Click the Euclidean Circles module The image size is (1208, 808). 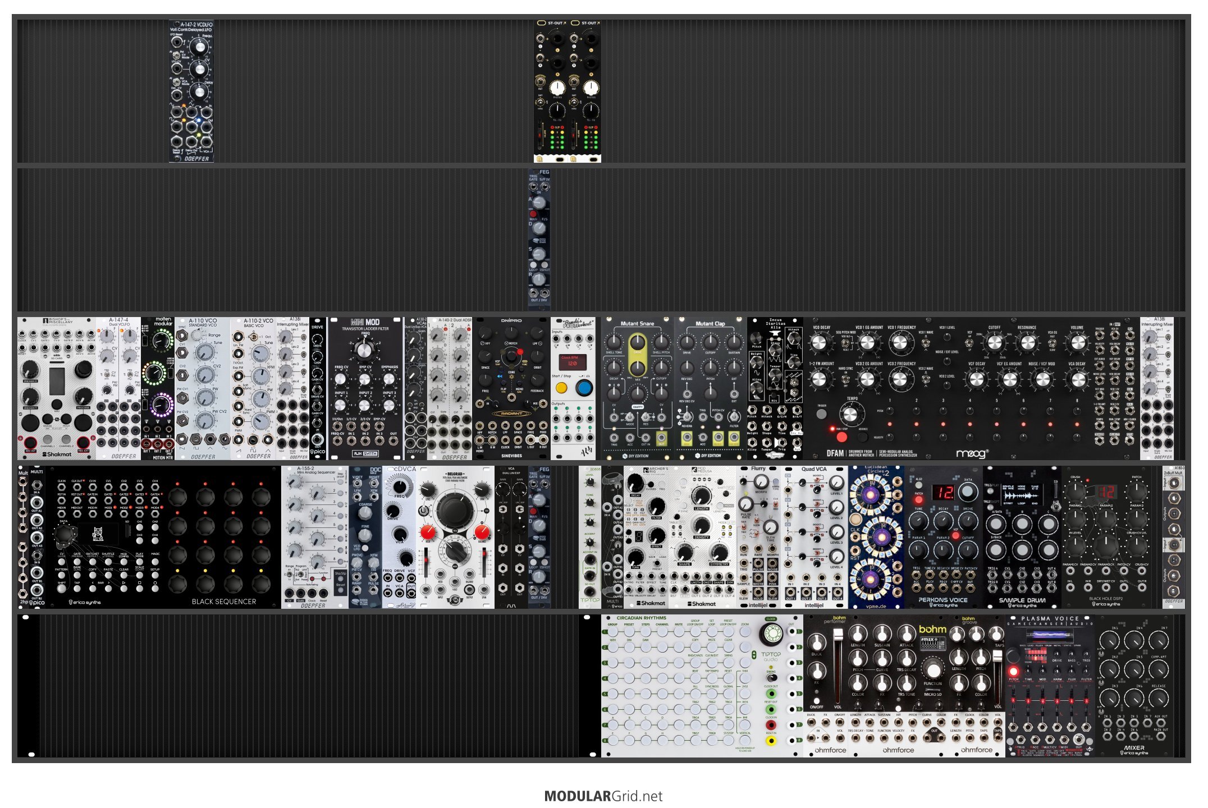[876, 538]
